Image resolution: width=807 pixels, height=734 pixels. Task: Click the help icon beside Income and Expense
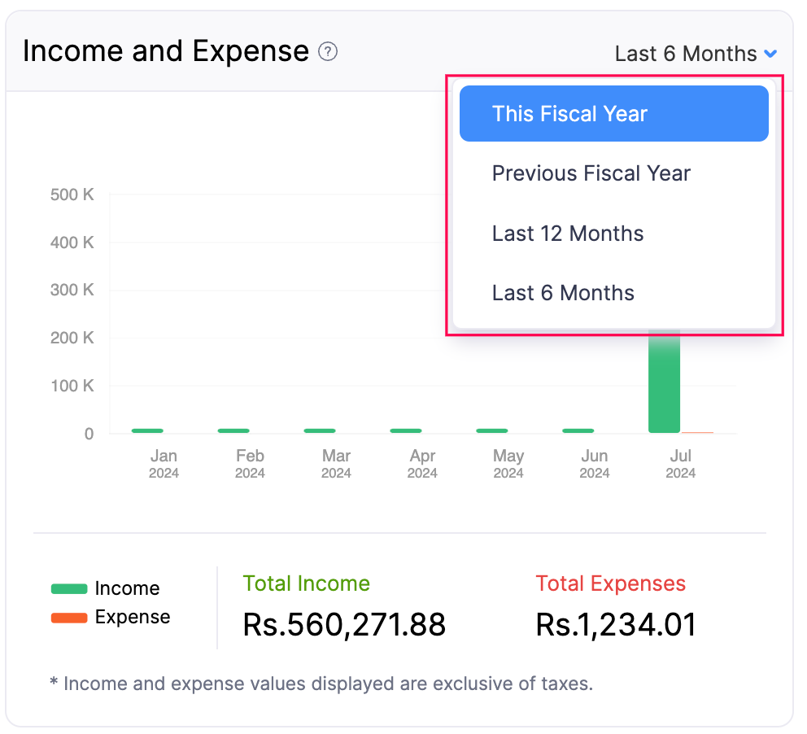pos(328,52)
